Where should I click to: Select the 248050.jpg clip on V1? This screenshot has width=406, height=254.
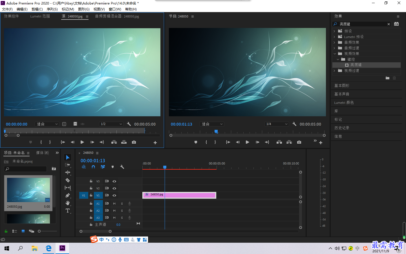[x=179, y=195]
